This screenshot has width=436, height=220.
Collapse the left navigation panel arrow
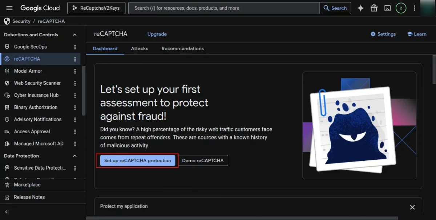tap(7, 212)
